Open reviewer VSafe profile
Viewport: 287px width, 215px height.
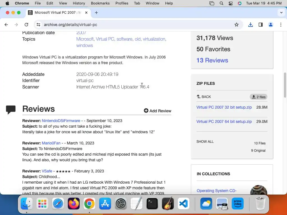[x=47, y=171]
